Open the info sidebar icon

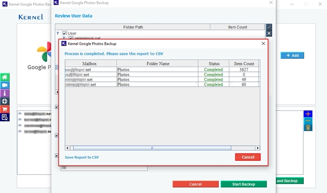(x=5, y=93)
